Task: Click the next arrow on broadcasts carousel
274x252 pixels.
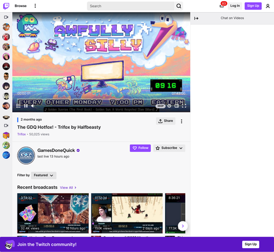Action: [x=182, y=226]
